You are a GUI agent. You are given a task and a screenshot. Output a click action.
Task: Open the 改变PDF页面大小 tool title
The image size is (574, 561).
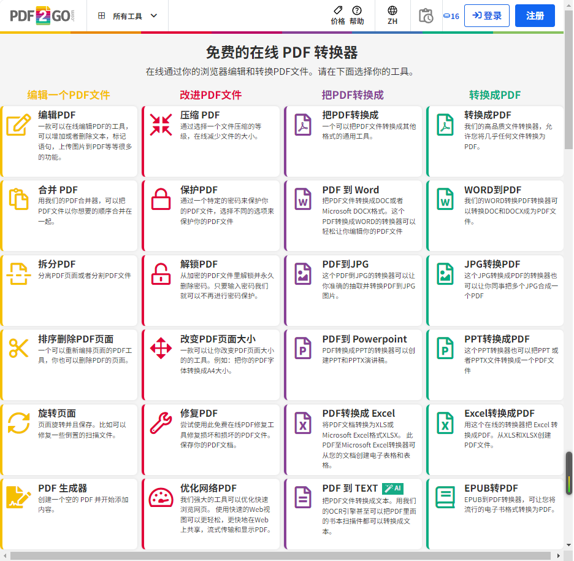pos(218,339)
